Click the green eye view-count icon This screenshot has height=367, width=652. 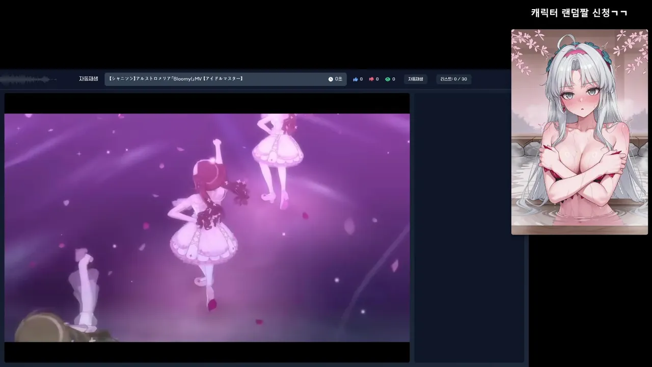pyautogui.click(x=388, y=80)
